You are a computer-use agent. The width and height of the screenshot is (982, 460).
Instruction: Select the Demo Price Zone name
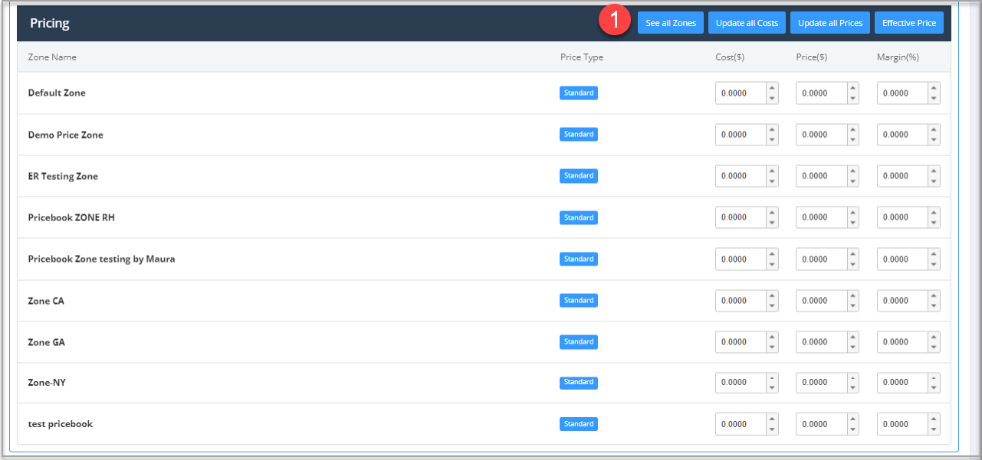click(65, 135)
